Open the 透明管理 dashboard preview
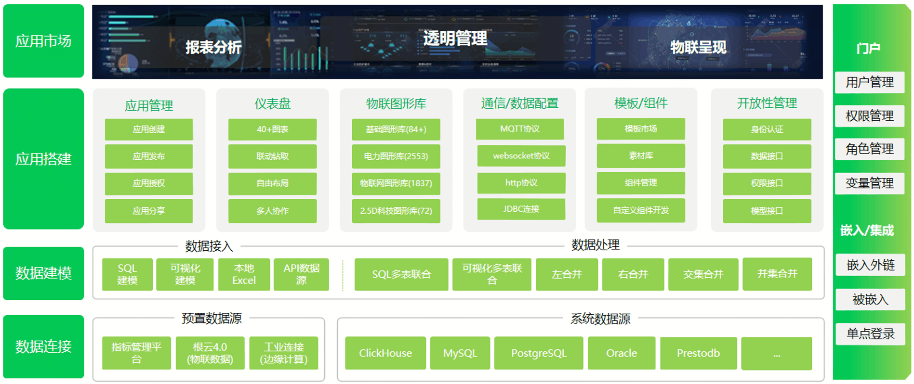Image resolution: width=914 pixels, height=384 pixels. tap(455, 38)
